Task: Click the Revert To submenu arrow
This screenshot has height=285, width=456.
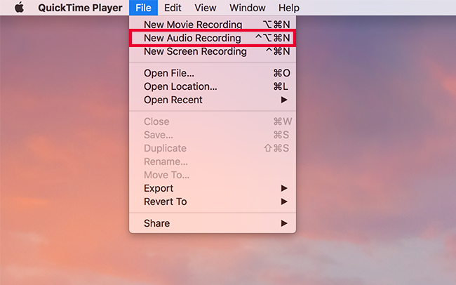Action: click(284, 201)
